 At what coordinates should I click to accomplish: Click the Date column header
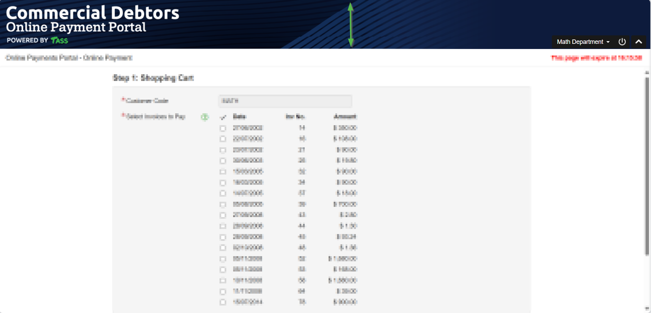tap(239, 117)
